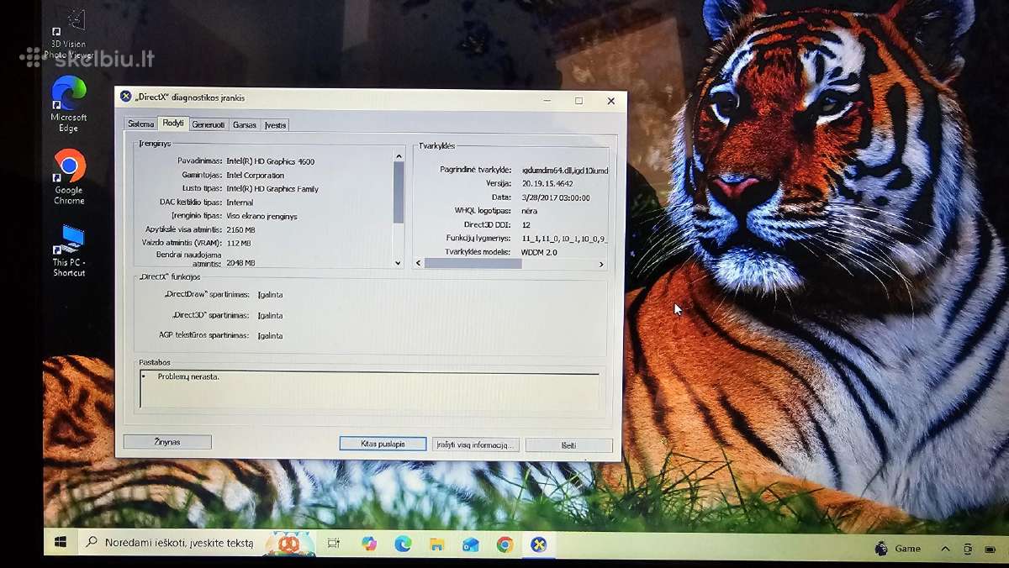
Task: Select the DirectX diagnostic taskbar icon
Action: tap(538, 544)
